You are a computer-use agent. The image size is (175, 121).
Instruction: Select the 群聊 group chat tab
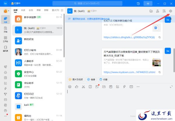[46, 10]
